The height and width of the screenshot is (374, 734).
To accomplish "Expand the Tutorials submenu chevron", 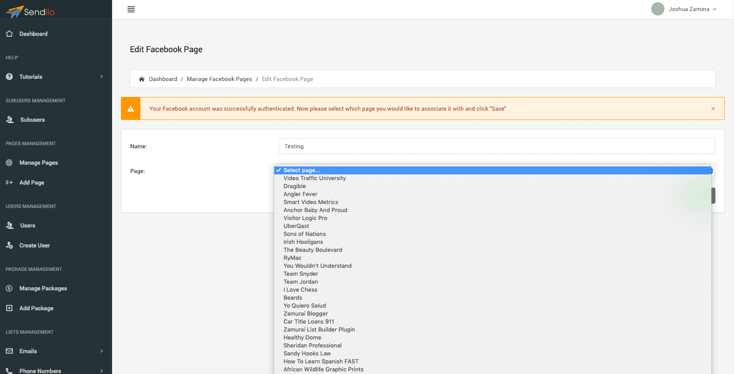I will 101,77.
